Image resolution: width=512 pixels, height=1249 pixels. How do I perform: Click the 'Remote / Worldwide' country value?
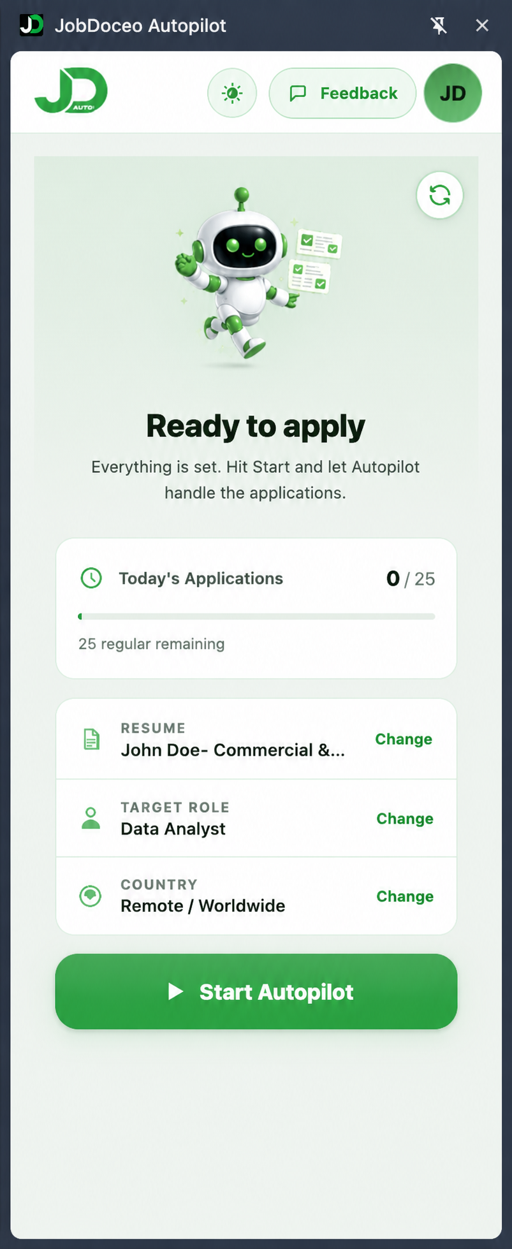point(203,906)
